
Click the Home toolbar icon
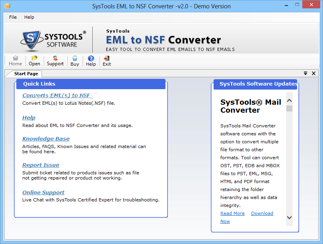(15, 61)
